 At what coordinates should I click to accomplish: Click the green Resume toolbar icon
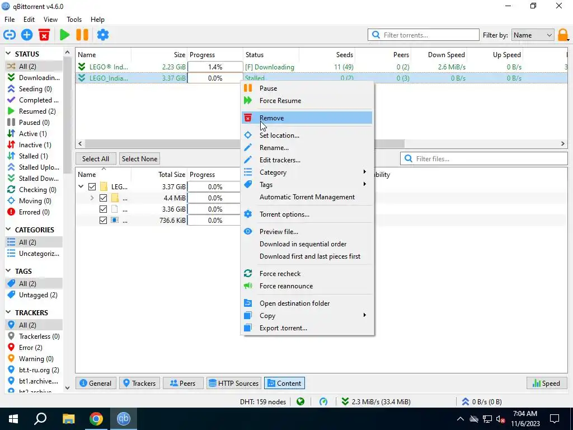pos(65,35)
